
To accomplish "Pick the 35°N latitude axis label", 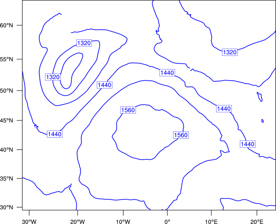I will click(7, 179).
